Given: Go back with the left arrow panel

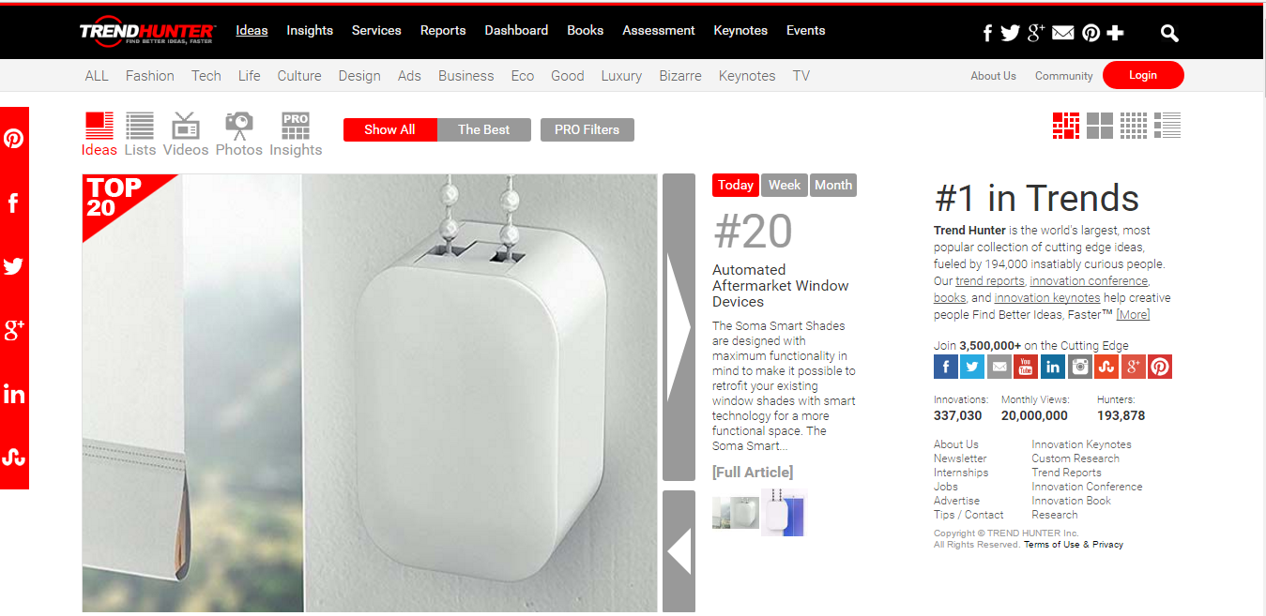Looking at the screenshot, I should pyautogui.click(x=679, y=551).
